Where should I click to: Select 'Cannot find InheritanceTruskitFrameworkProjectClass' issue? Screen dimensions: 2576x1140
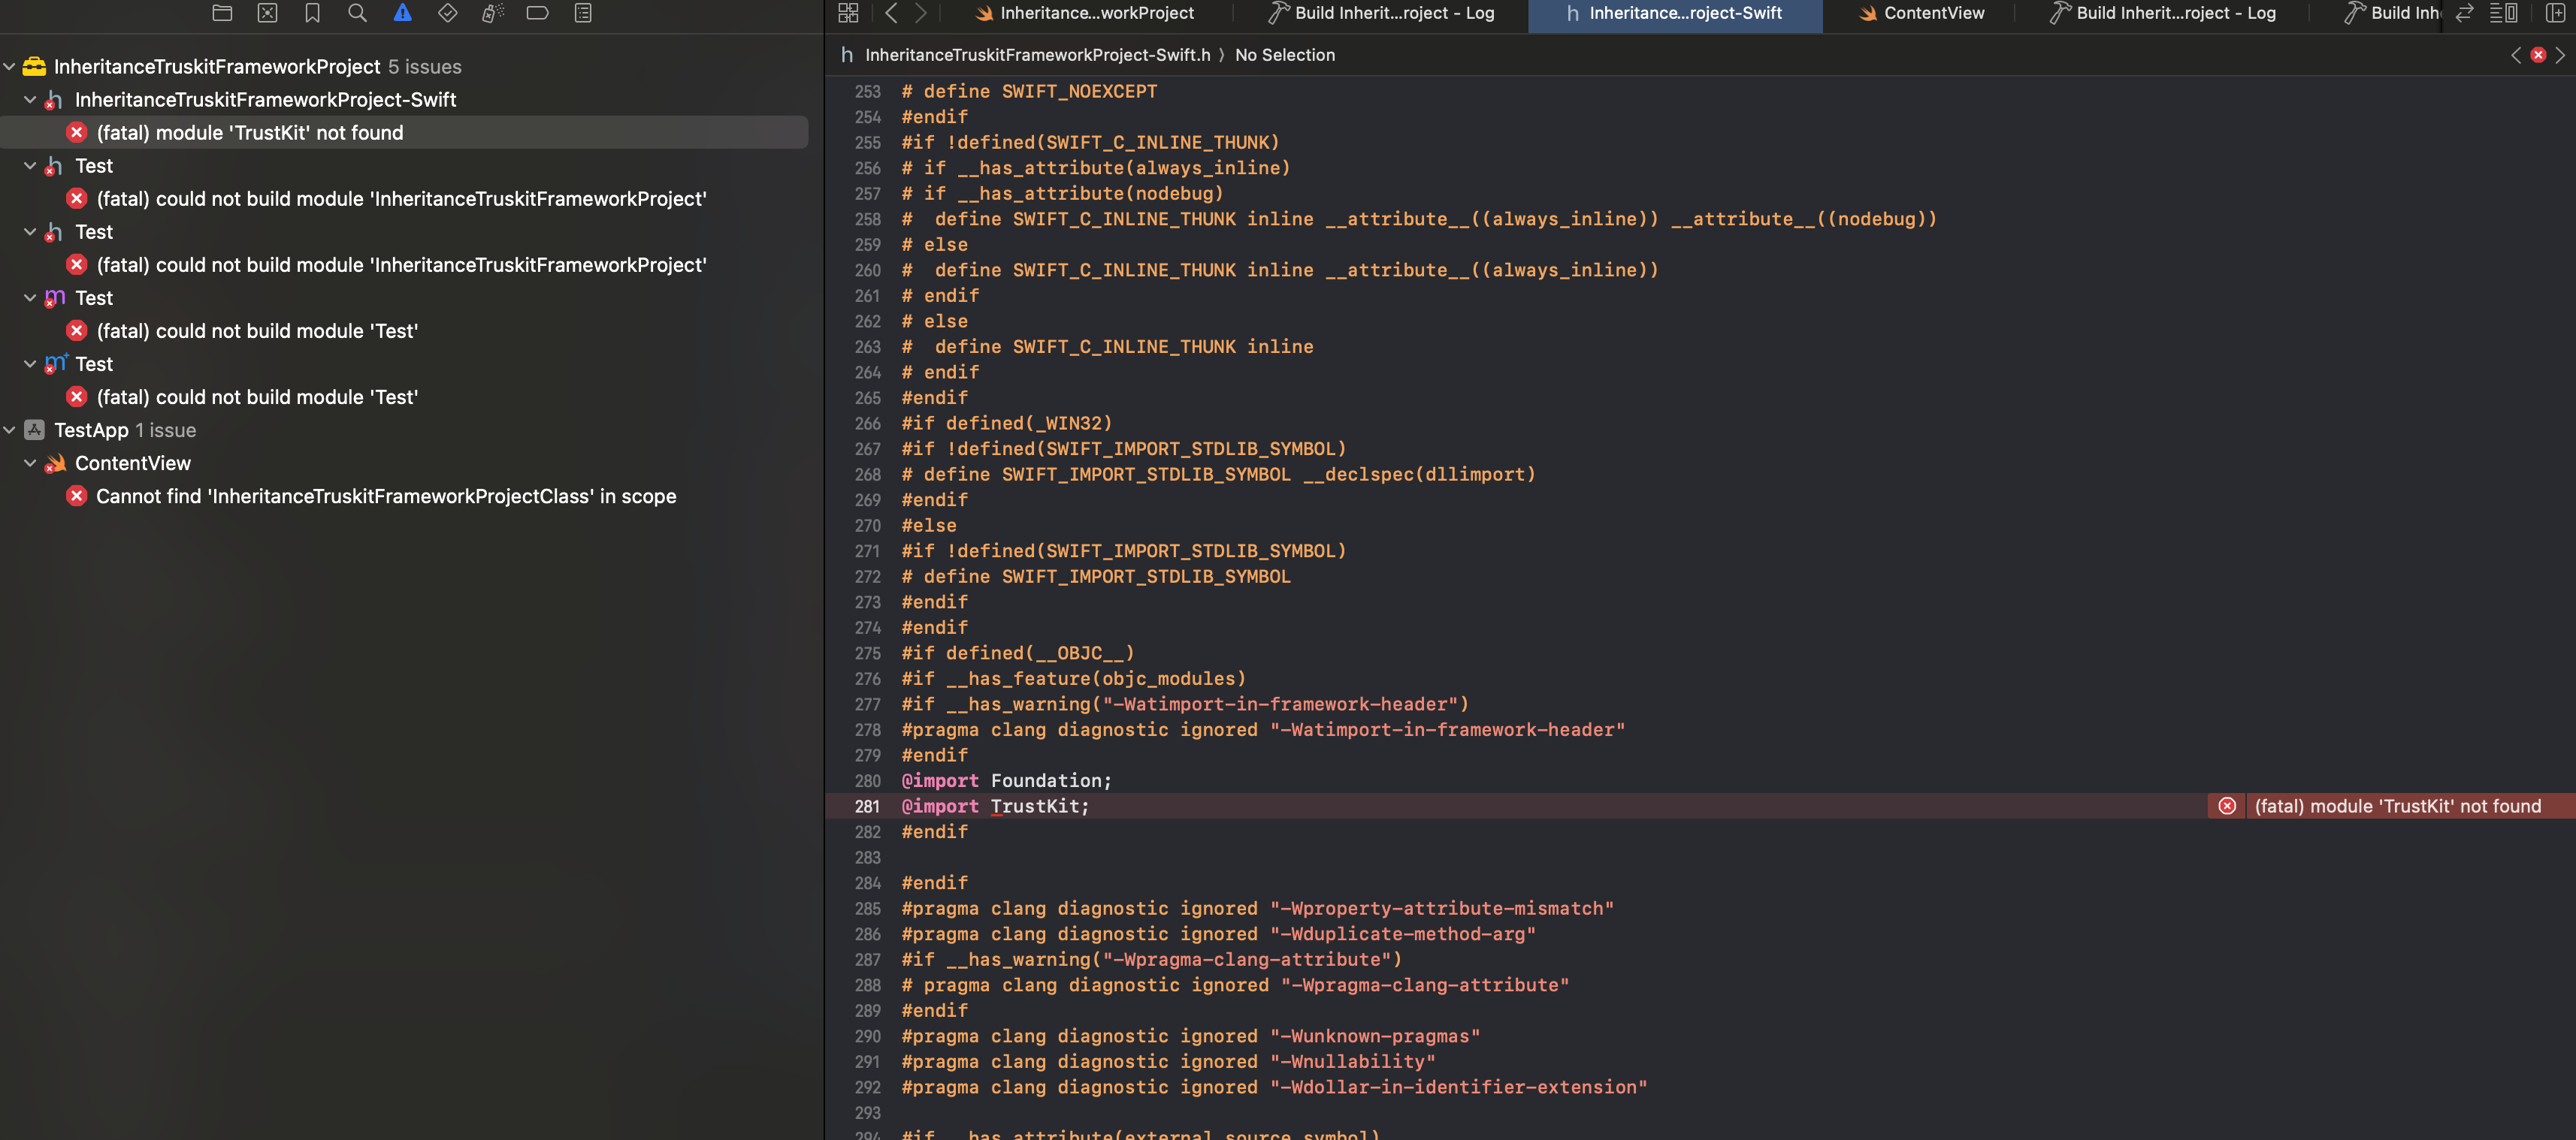(x=385, y=496)
